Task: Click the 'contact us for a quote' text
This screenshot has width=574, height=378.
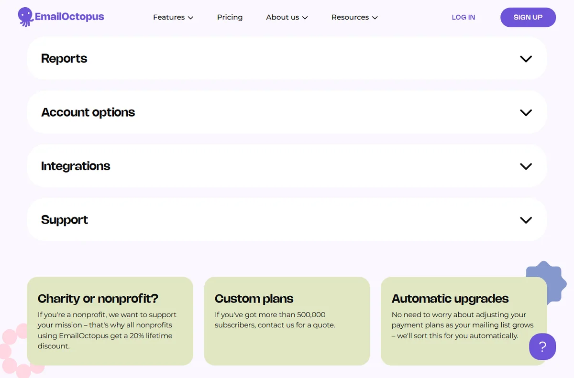Action: (x=297, y=325)
